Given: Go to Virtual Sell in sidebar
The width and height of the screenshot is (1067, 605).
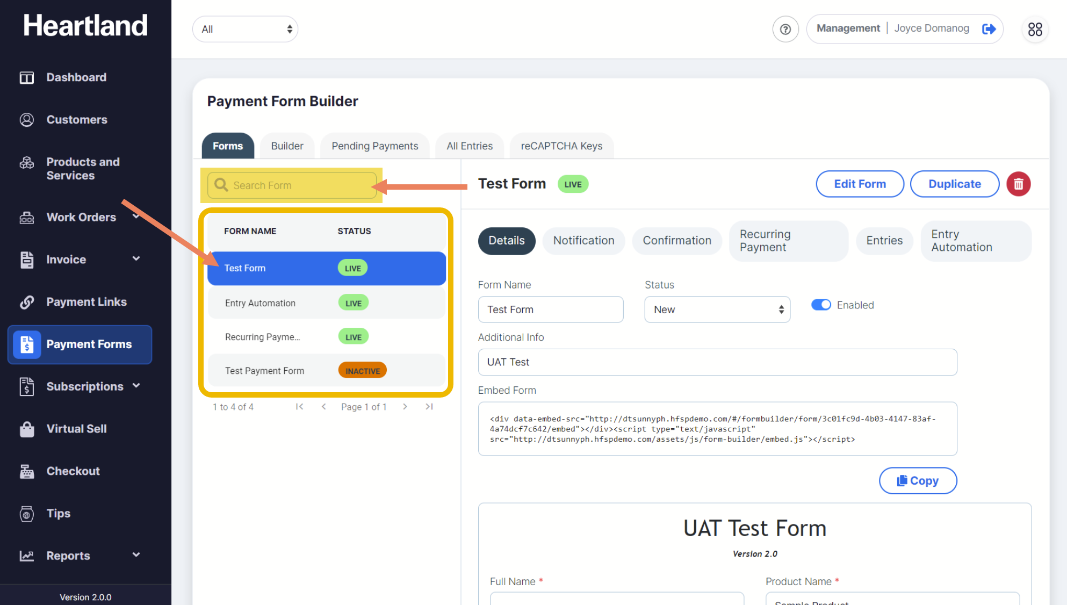Looking at the screenshot, I should pyautogui.click(x=76, y=429).
